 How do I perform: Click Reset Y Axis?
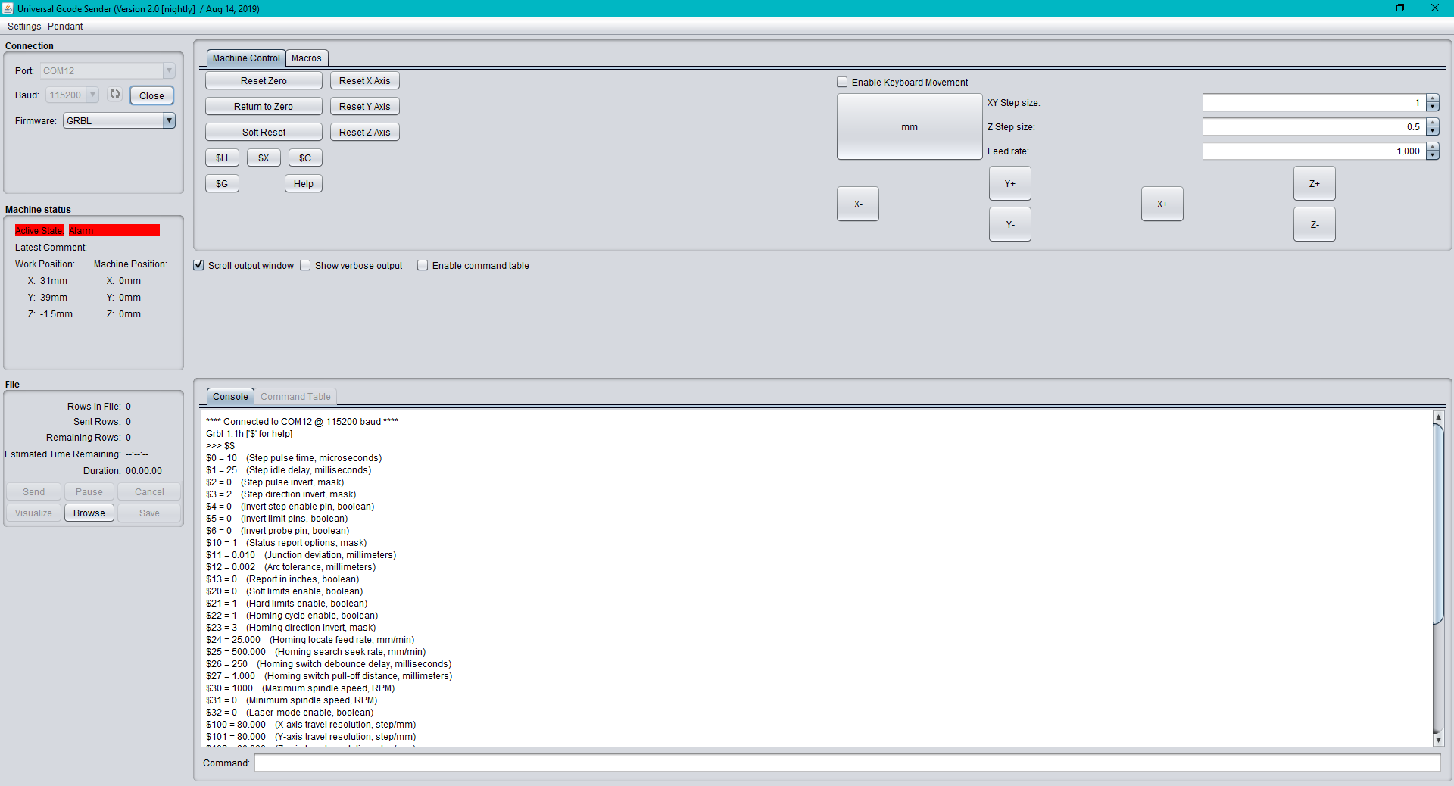pos(365,107)
